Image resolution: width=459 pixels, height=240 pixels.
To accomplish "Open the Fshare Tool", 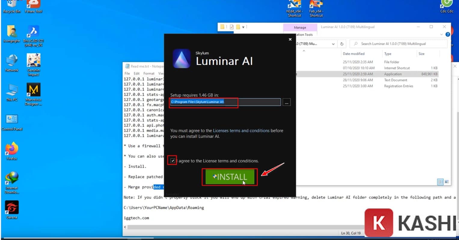I will coord(33,4).
